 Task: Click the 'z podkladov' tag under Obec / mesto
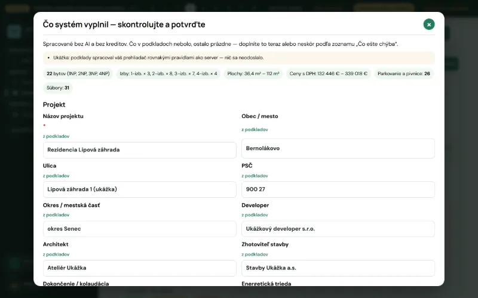[x=255, y=129]
